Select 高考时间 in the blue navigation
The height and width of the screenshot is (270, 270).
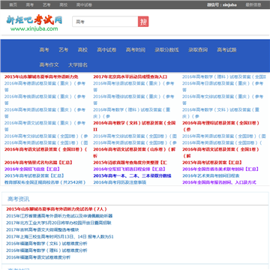(136, 49)
